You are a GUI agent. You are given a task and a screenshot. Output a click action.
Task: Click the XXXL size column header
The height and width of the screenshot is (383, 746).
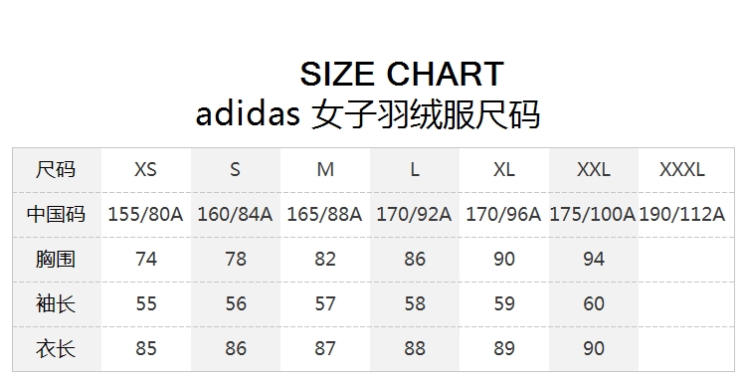coord(681,169)
